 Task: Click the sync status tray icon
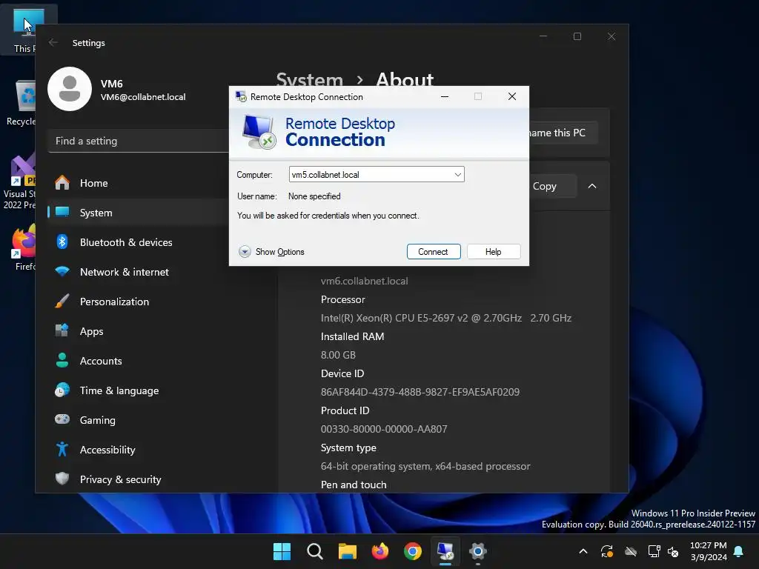click(607, 551)
